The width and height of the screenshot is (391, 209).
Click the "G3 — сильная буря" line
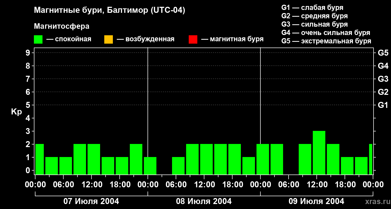tap(314, 24)
